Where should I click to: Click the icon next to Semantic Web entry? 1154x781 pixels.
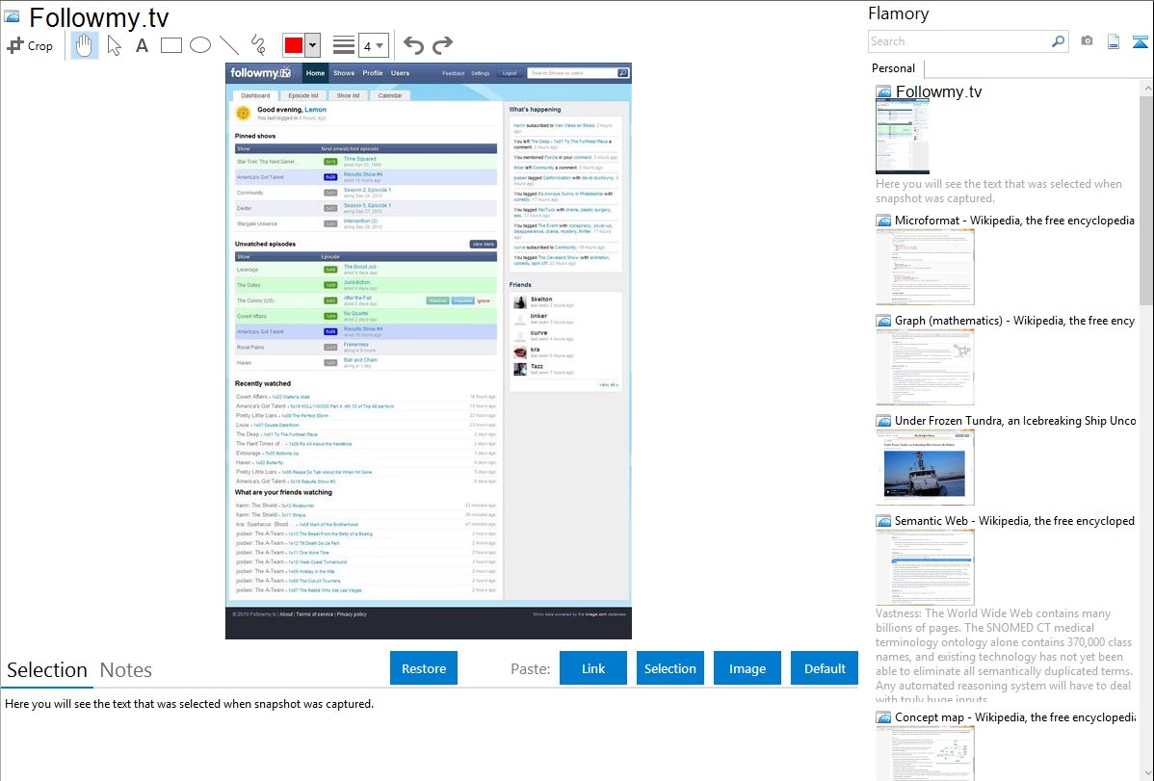(x=883, y=521)
